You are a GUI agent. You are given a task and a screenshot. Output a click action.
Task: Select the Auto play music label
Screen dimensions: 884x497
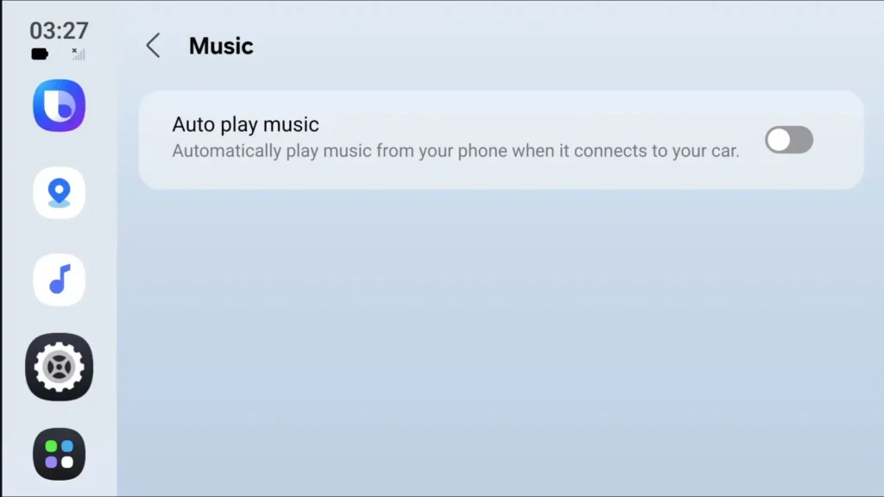click(x=245, y=124)
